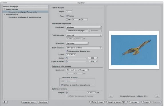164x106 pixels.
Task: Click the Copies input field
Action: (x=69, y=11)
